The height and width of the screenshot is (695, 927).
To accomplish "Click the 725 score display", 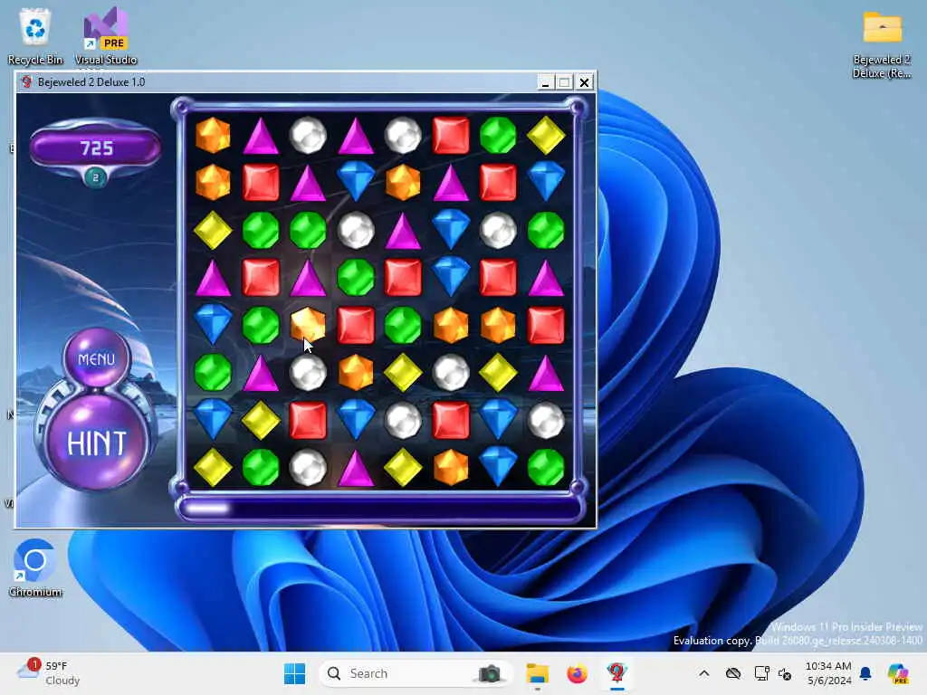I will click(96, 148).
